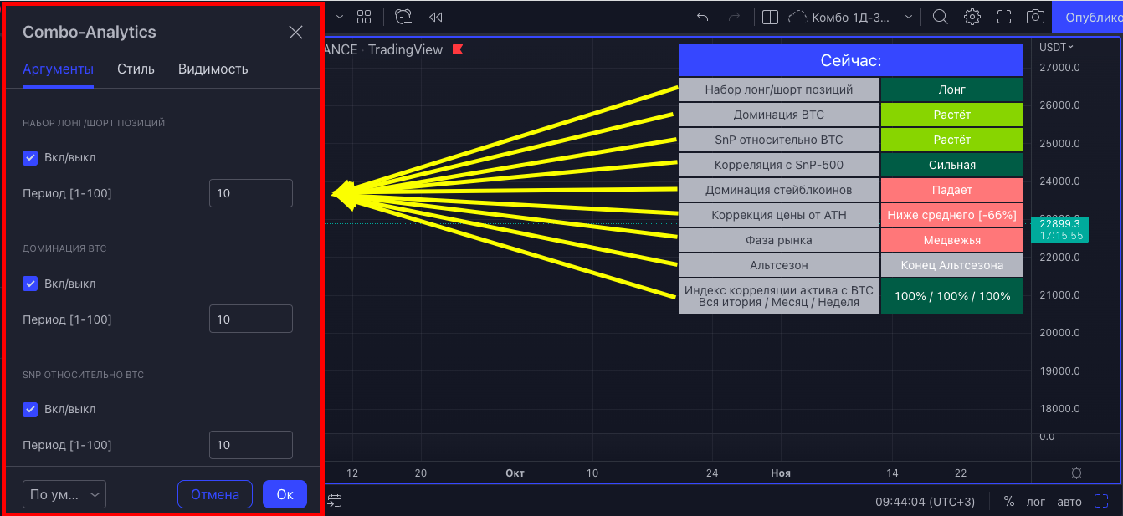Viewport: 1123px width, 516px height.
Task: Click the Лонг value cell
Action: click(x=951, y=89)
